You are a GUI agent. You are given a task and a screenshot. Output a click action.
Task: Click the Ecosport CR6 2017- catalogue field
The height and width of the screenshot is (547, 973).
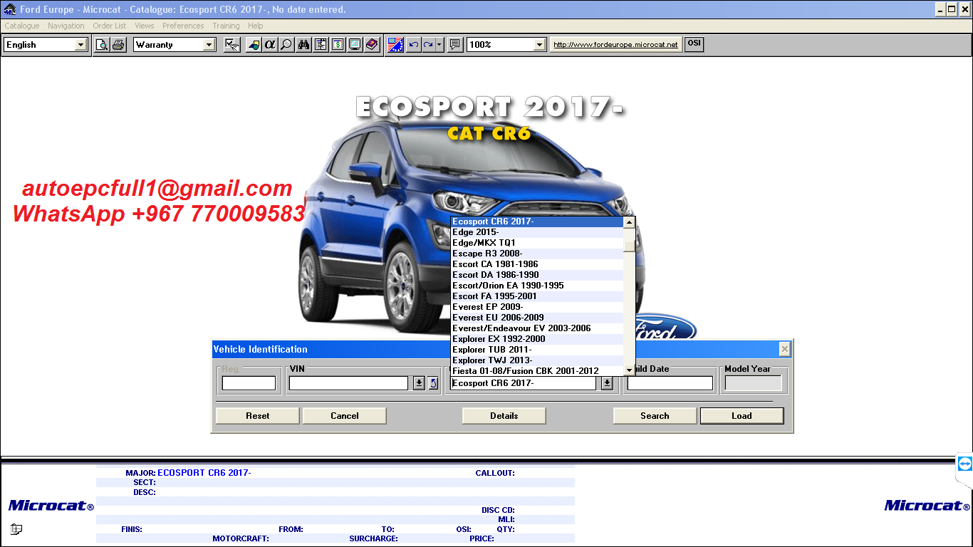524,383
